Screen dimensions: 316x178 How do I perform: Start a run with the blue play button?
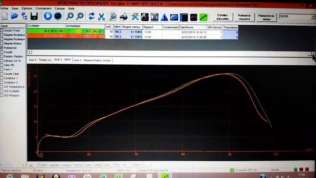point(48,16)
